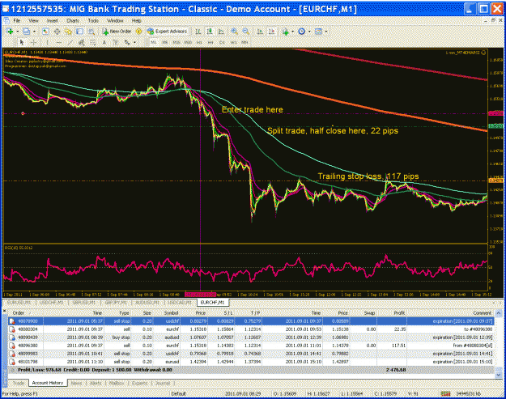
Task: Toggle the Terminal window icon
Action: coord(79,32)
